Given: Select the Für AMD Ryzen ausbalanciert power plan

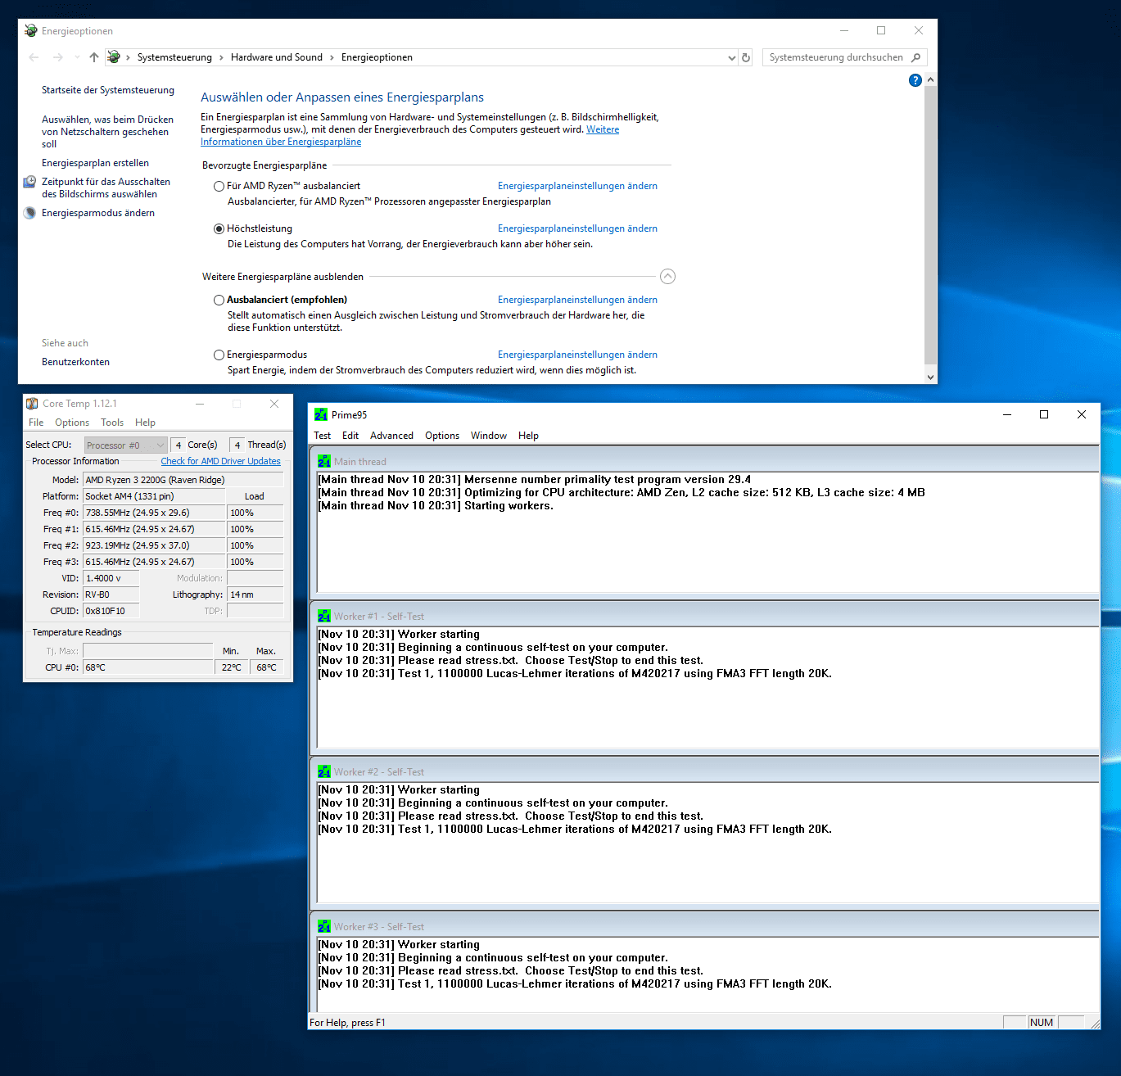Looking at the screenshot, I should (219, 187).
